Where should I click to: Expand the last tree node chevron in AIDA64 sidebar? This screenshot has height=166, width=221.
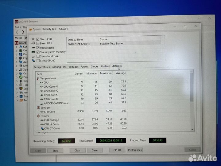click(17, 100)
